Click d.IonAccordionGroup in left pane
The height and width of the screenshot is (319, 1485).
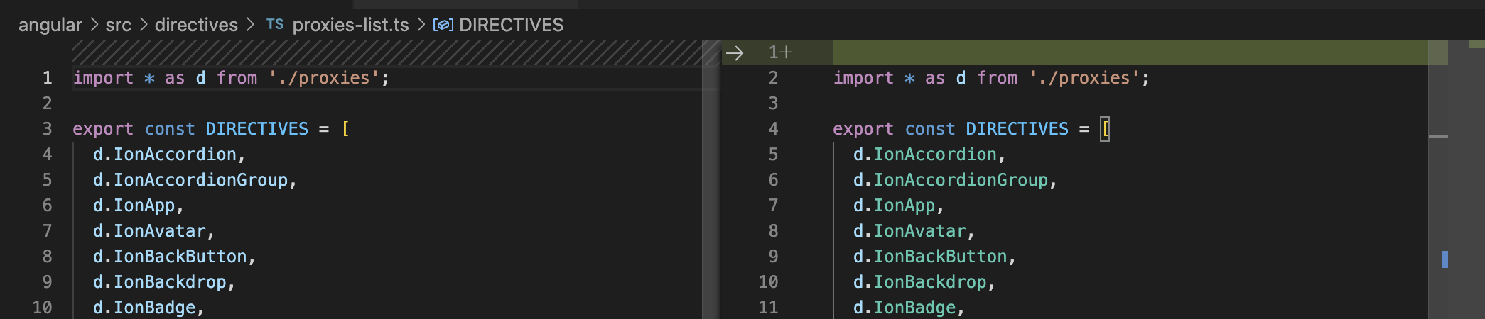tap(195, 180)
